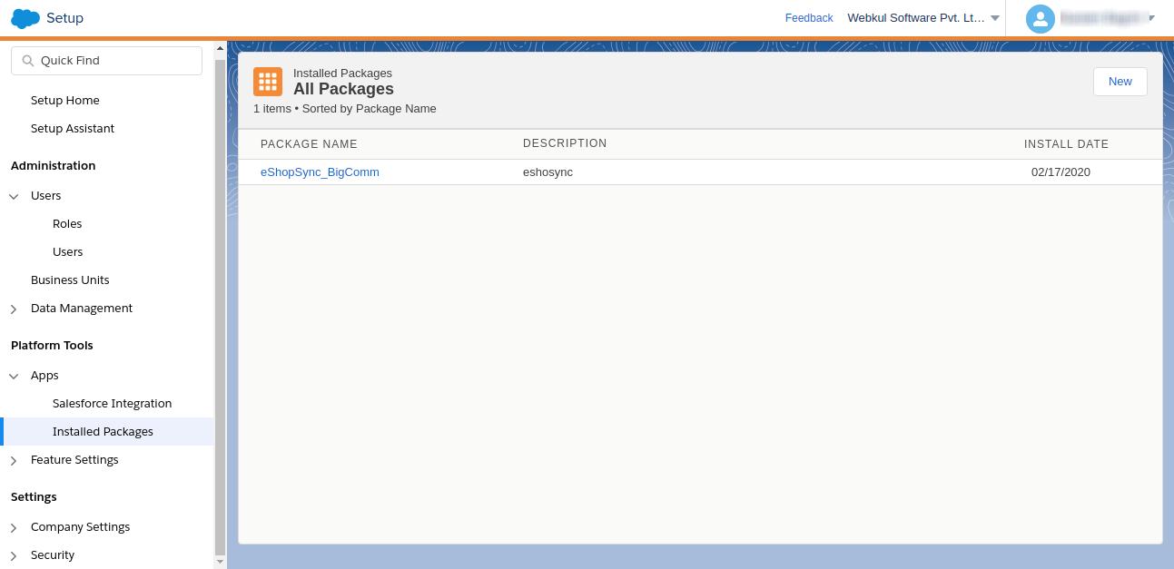
Task: Open Salesforce Integration under Apps
Action: pyautogui.click(x=113, y=404)
